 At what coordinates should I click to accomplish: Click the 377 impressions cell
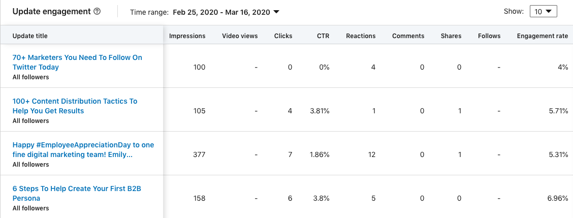click(199, 154)
